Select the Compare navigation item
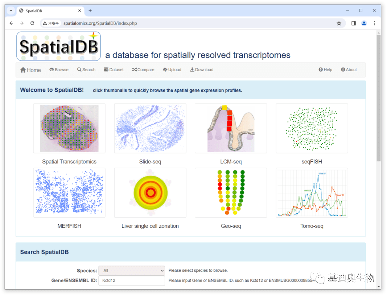Viewport: 387px width, 295px height. point(143,70)
